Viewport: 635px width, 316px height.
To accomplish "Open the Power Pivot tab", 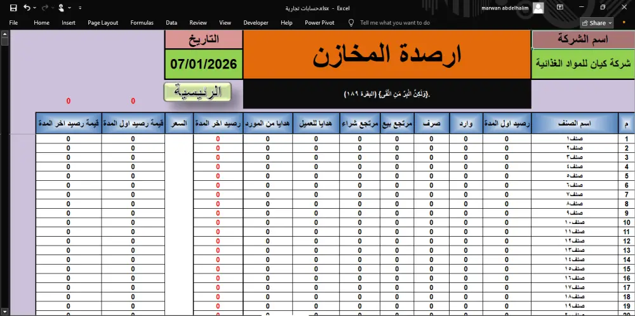I will pos(319,23).
